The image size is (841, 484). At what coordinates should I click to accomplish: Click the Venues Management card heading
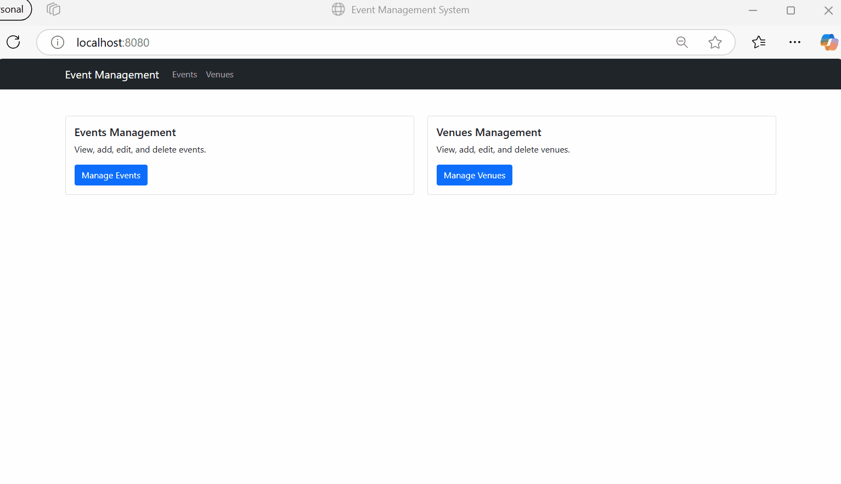click(x=489, y=132)
